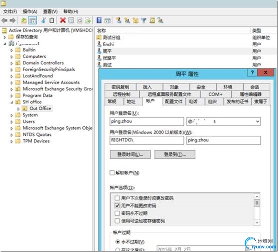Select ForeignSecurityPrincipals in the tree

click(49, 69)
